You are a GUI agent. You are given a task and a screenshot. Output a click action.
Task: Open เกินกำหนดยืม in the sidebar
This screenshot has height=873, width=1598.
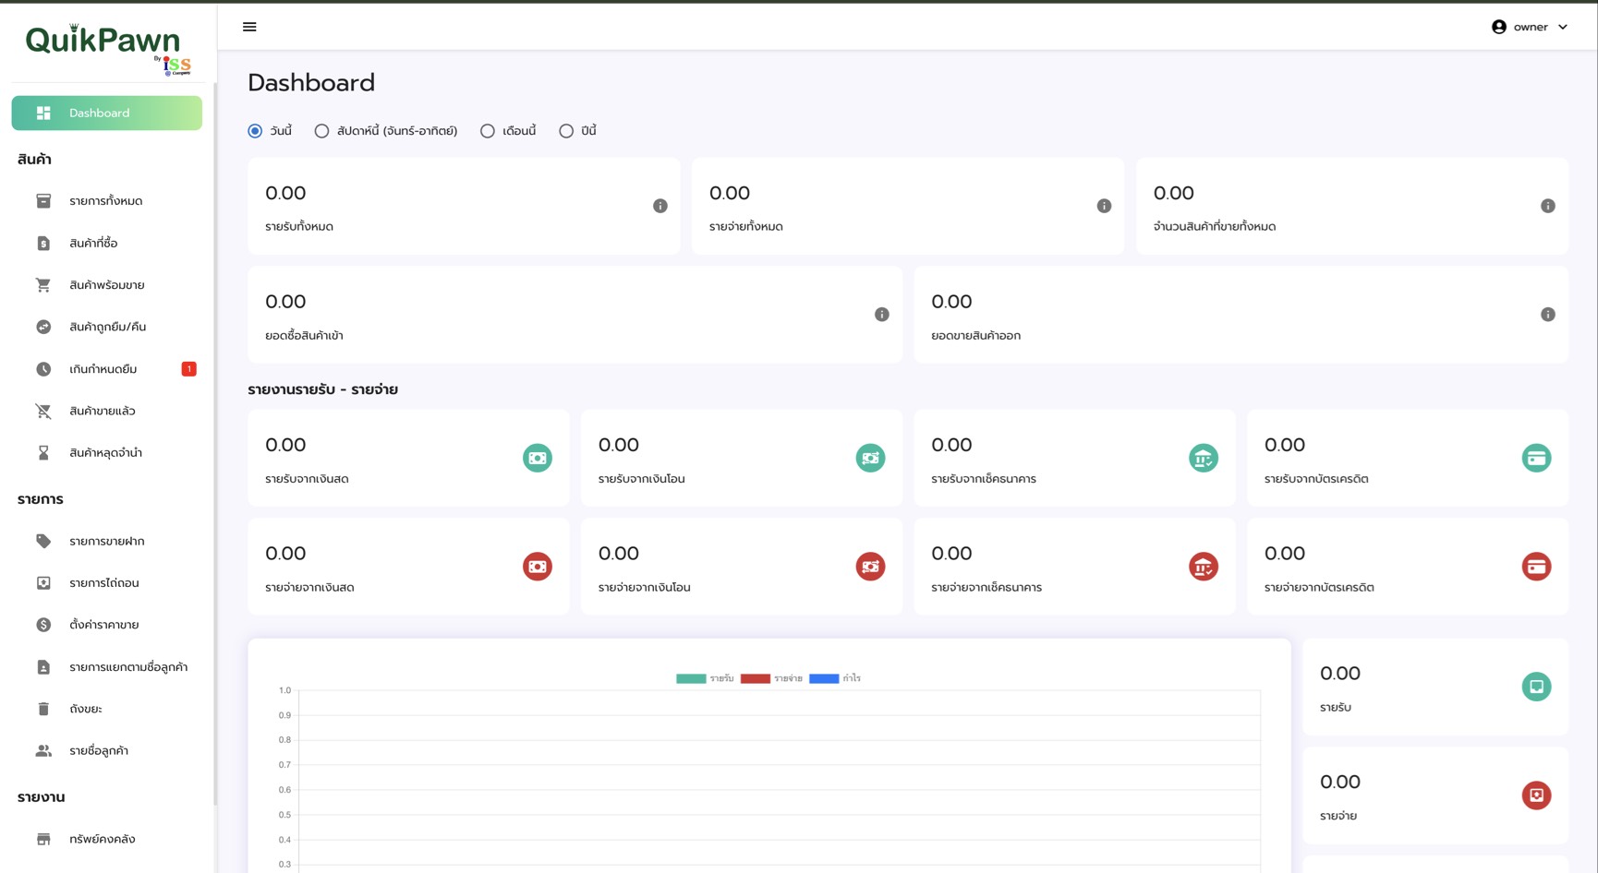(x=107, y=369)
